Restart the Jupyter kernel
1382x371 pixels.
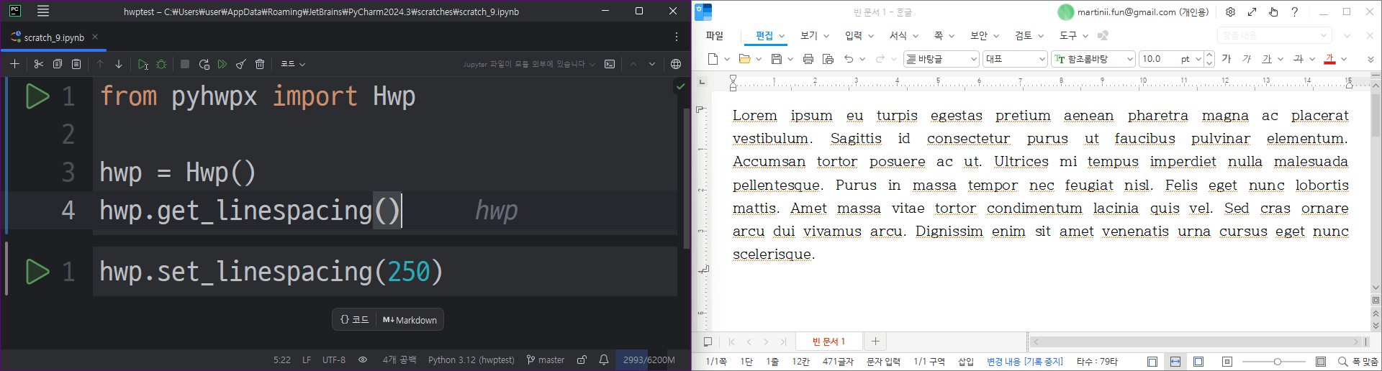pyautogui.click(x=204, y=64)
